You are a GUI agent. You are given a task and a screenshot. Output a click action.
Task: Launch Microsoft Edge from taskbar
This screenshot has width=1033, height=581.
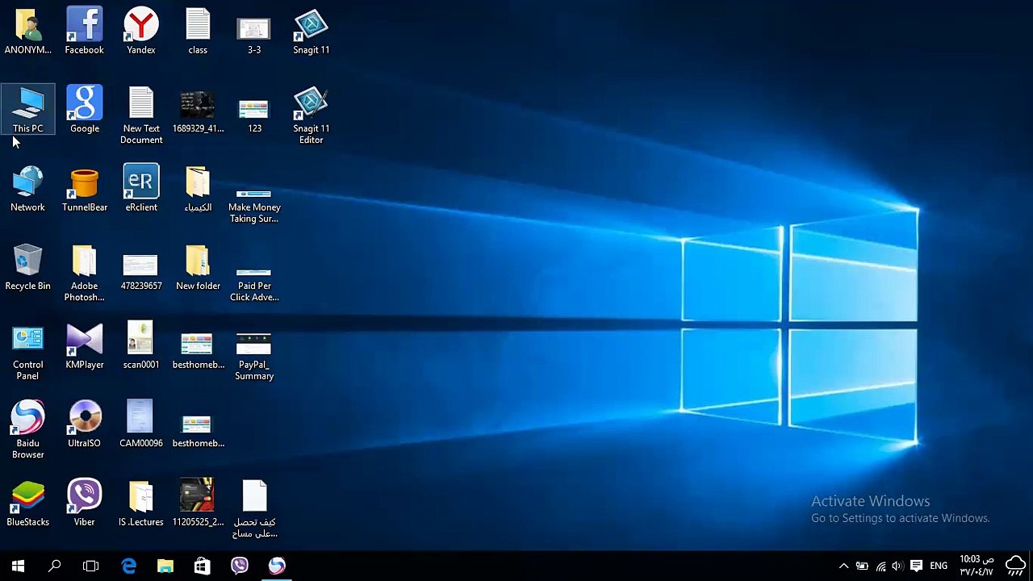(129, 566)
